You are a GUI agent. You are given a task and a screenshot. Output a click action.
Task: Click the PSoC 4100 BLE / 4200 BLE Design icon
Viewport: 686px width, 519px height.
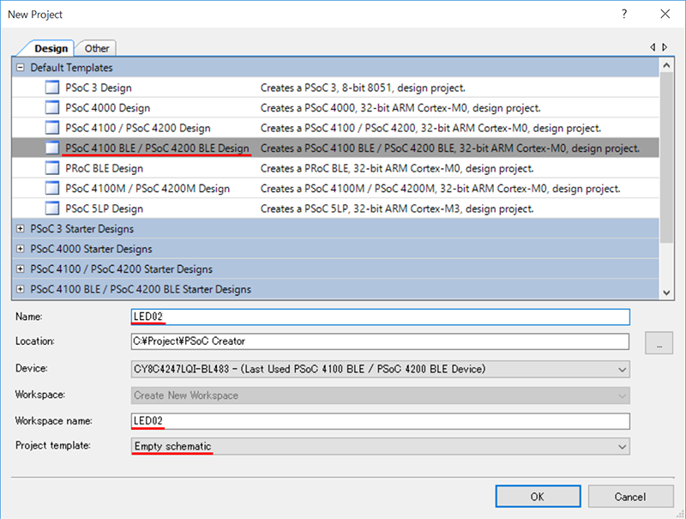(52, 148)
